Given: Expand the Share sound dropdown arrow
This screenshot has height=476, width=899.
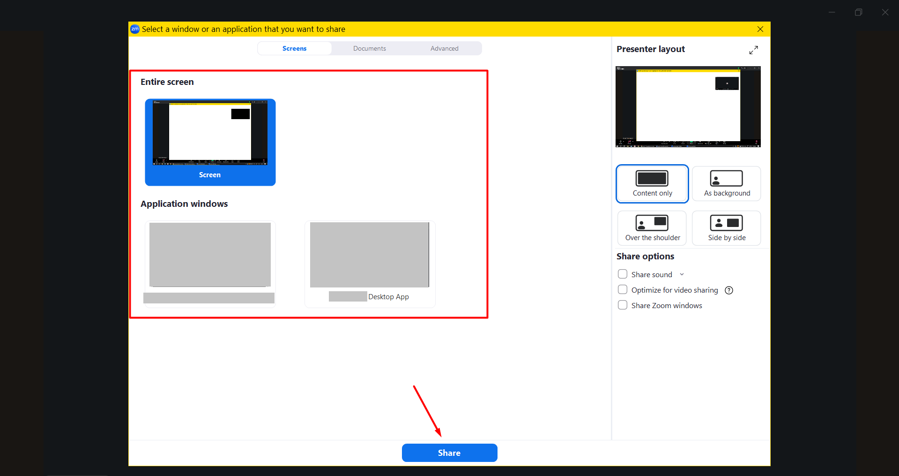Looking at the screenshot, I should point(682,274).
